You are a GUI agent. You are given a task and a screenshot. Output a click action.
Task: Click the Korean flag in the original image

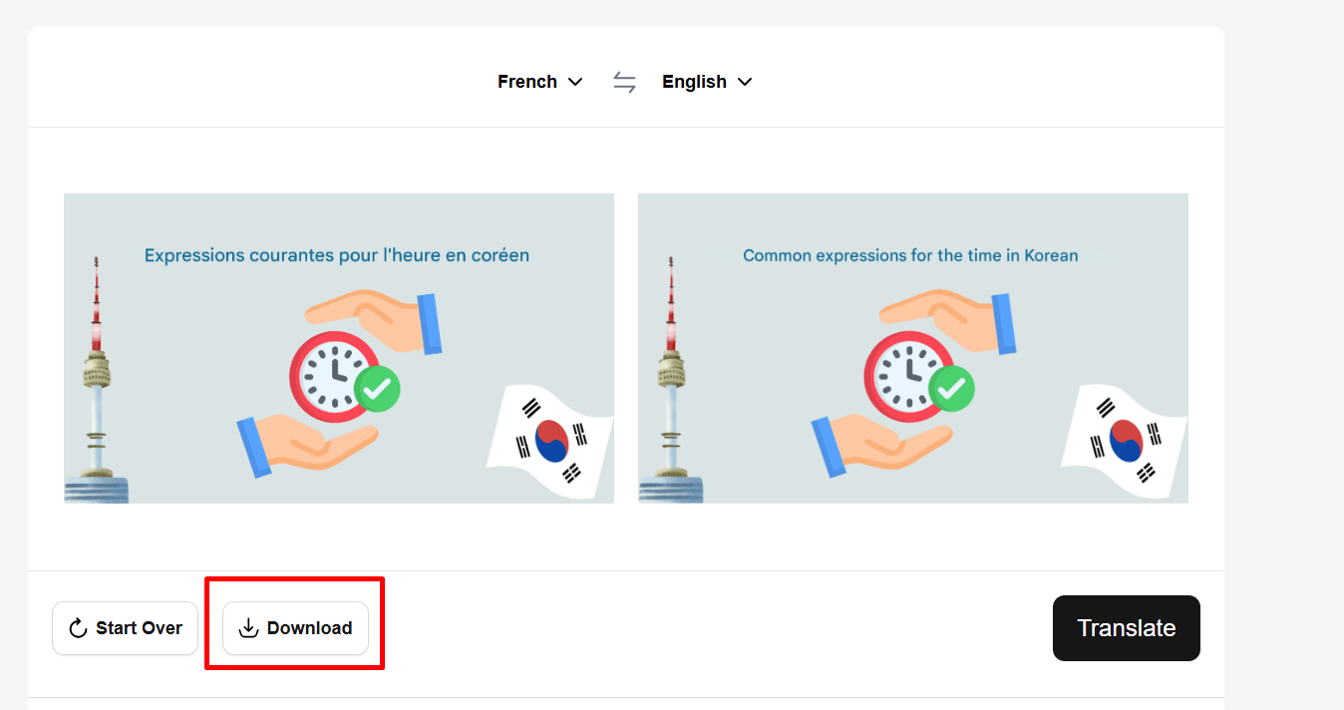click(x=550, y=439)
